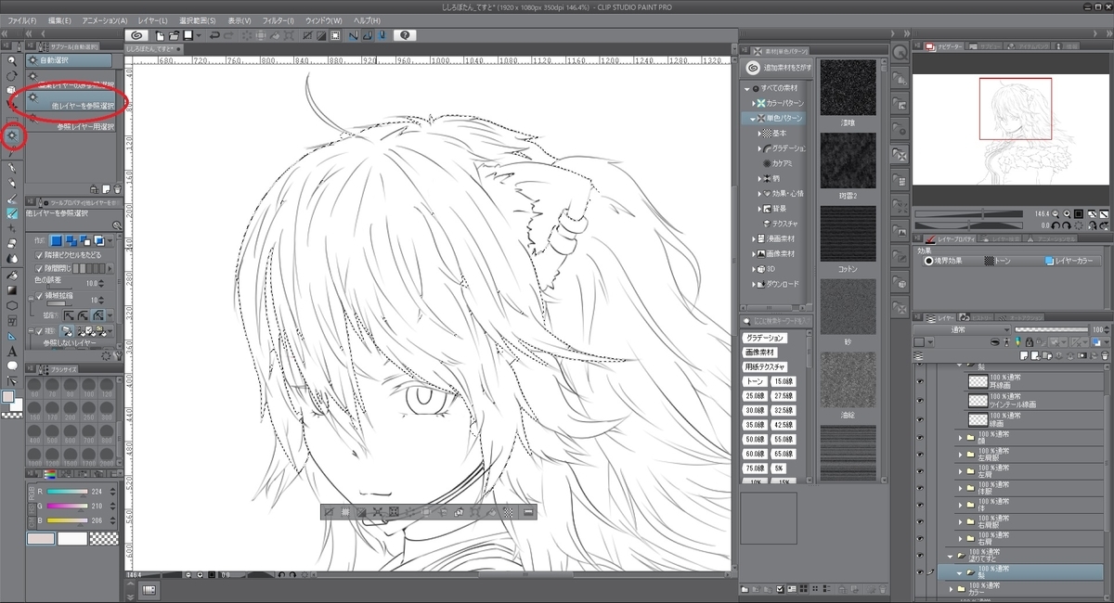Viewport: 1114px width, 603px height.
Task: Select the Fill bucket tool
Action: [12, 275]
